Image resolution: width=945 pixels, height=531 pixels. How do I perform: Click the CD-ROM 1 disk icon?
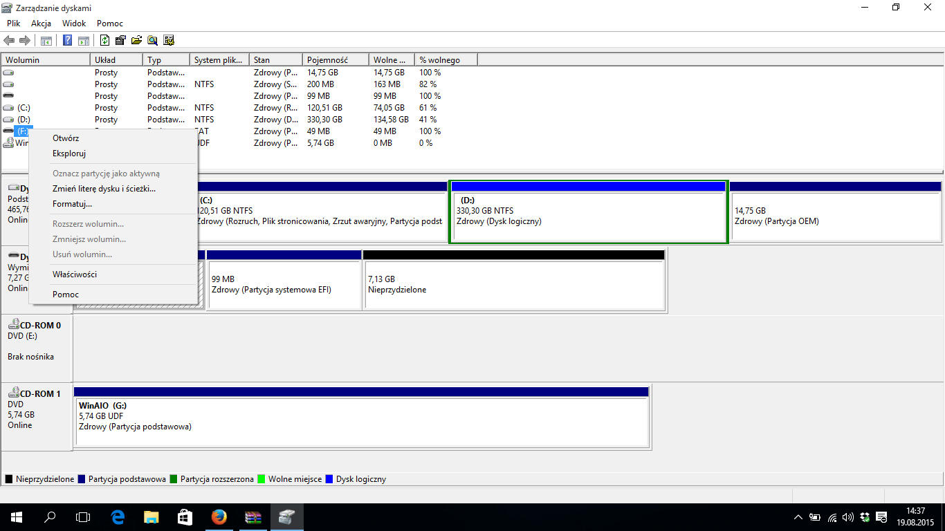coord(13,393)
